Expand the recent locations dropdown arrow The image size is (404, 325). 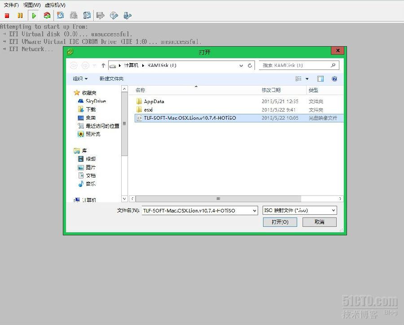(x=94, y=65)
